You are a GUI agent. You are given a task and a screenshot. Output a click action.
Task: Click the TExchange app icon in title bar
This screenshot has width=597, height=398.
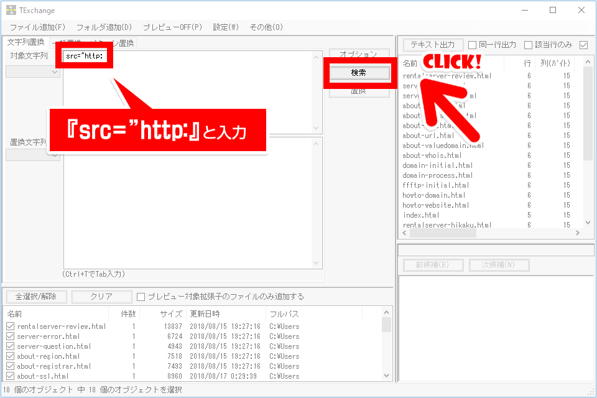click(11, 10)
